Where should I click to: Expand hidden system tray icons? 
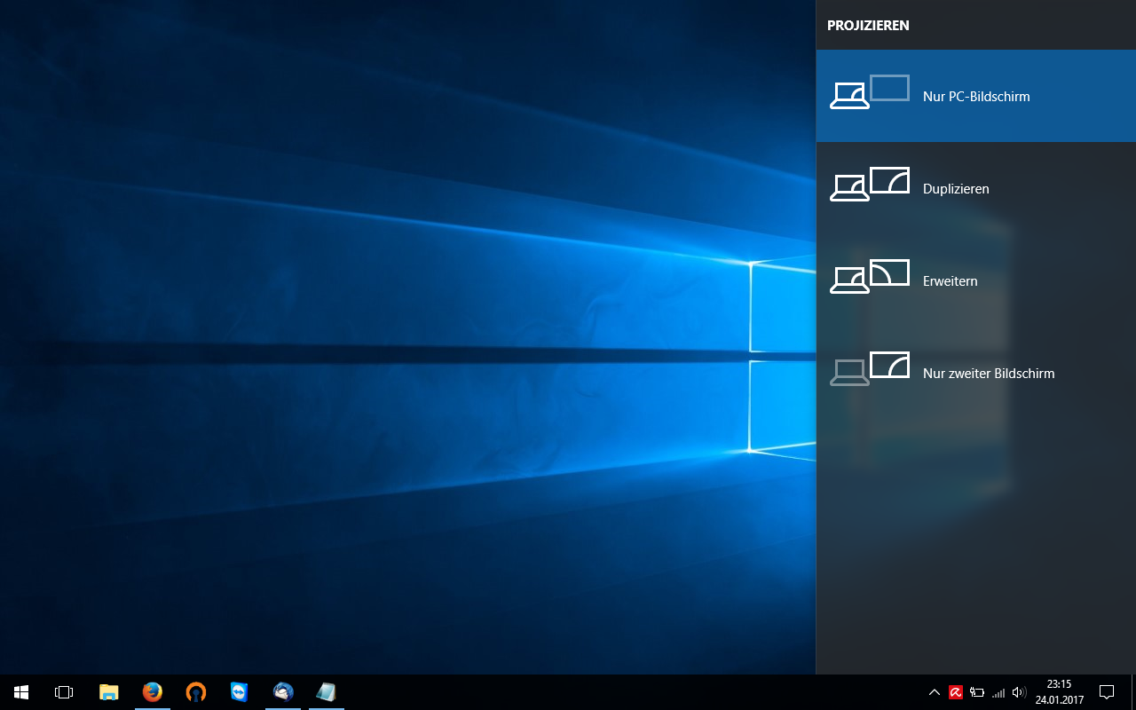[x=934, y=692]
